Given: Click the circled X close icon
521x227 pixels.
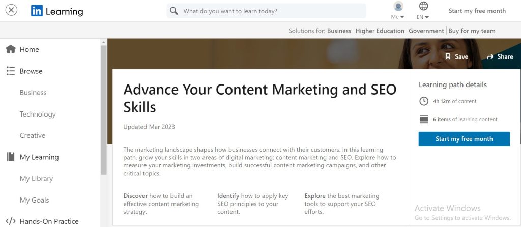Looking at the screenshot, I should click(x=11, y=10).
